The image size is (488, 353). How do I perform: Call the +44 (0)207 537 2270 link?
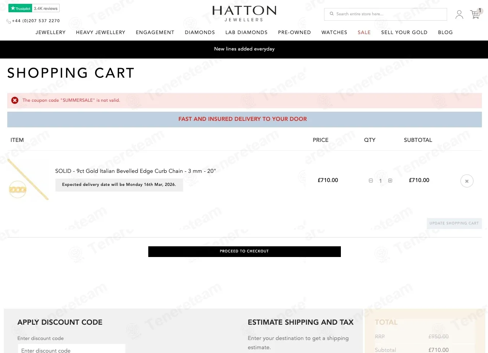(x=36, y=21)
